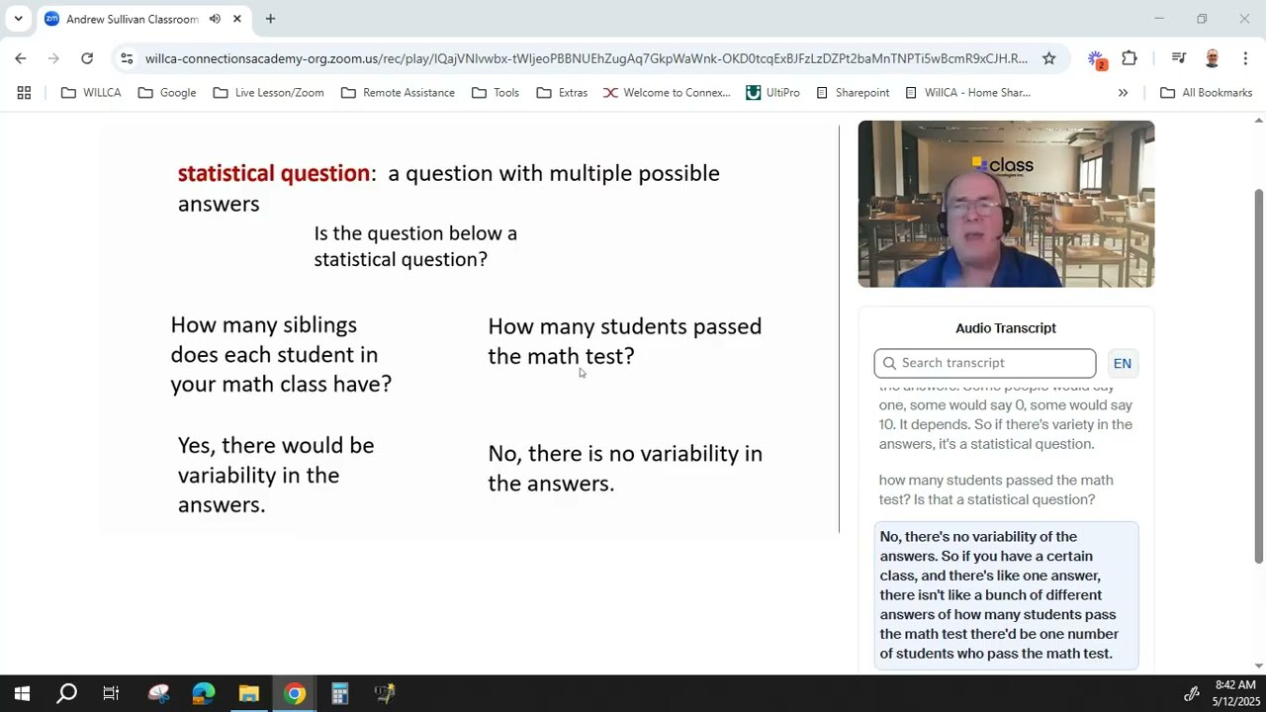The height and width of the screenshot is (712, 1266).
Task: Open the Calculator app on the taskbar
Action: point(339,694)
